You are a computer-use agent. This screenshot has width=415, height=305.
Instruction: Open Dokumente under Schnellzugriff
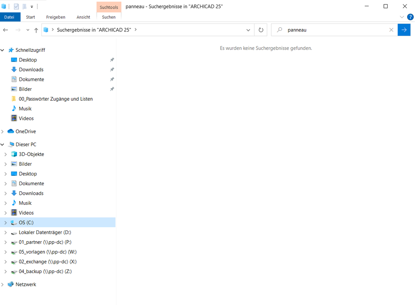coord(31,80)
